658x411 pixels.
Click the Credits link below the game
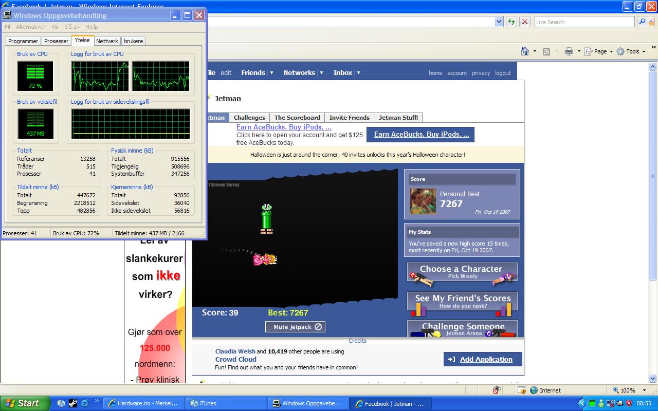pos(357,341)
